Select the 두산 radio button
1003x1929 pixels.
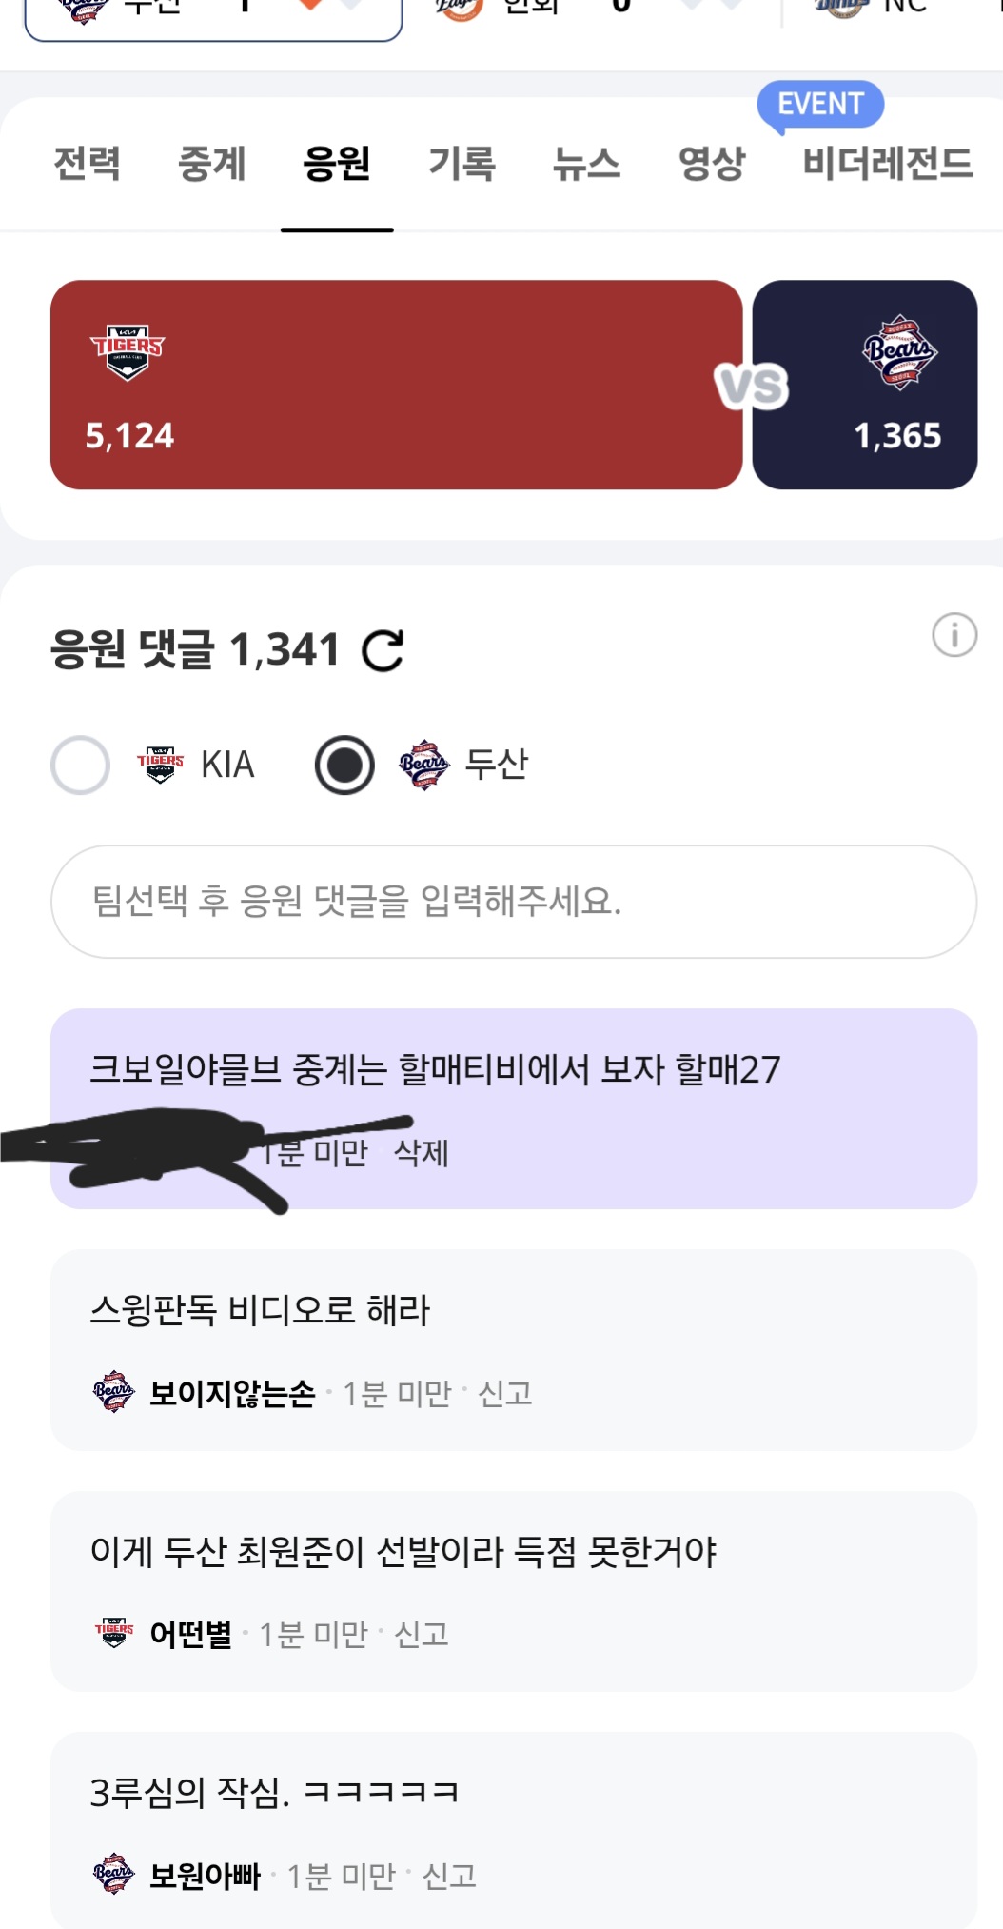[344, 765]
